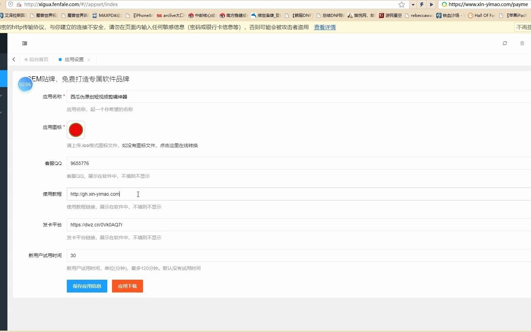Dismiss warning with 不再提 button
The image size is (531, 332).
pyautogui.click(x=523, y=27)
